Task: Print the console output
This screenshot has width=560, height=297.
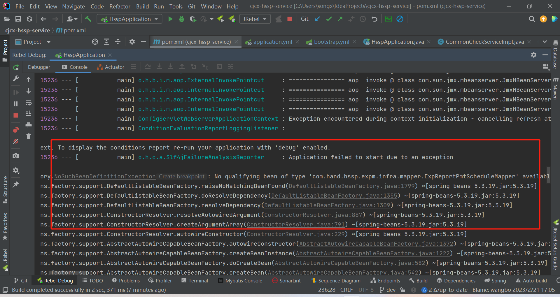Action: [x=29, y=125]
